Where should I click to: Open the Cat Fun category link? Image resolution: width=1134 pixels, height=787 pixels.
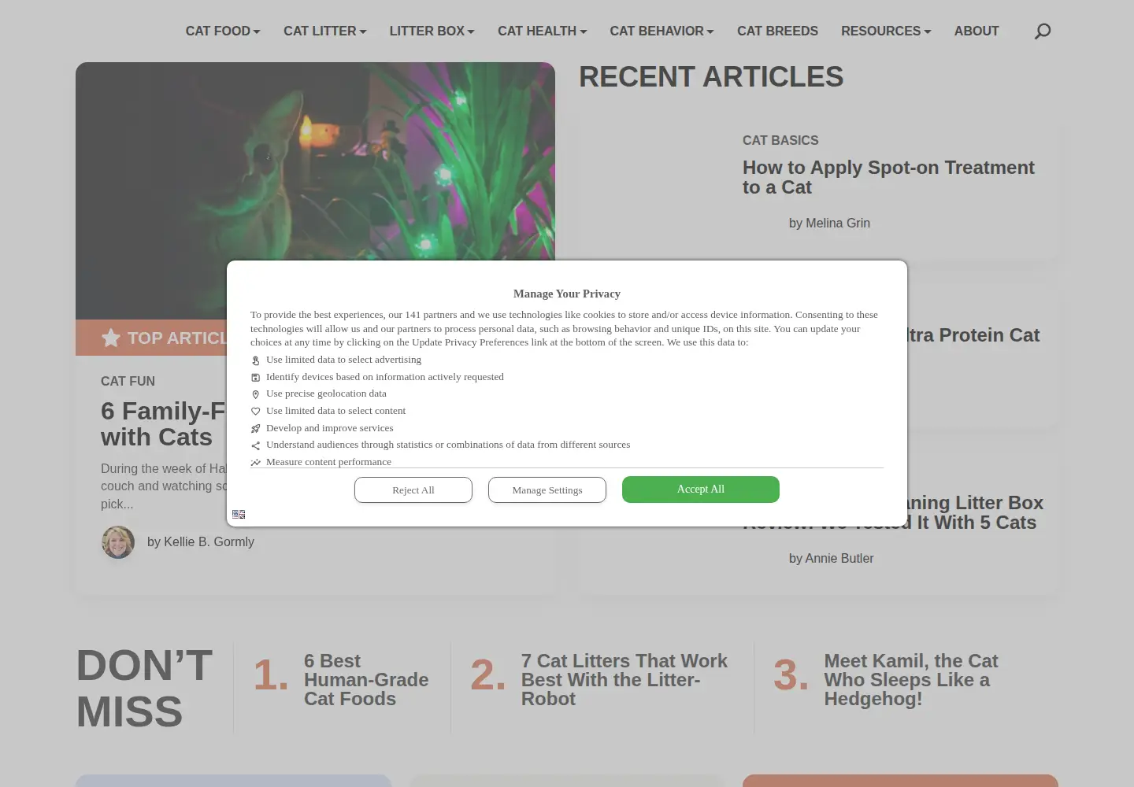(x=128, y=382)
